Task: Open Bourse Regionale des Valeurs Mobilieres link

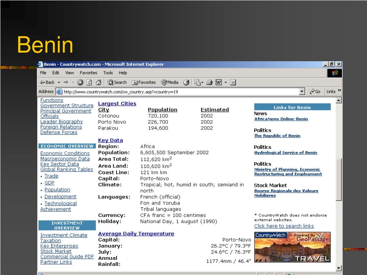Action: pos(286,193)
